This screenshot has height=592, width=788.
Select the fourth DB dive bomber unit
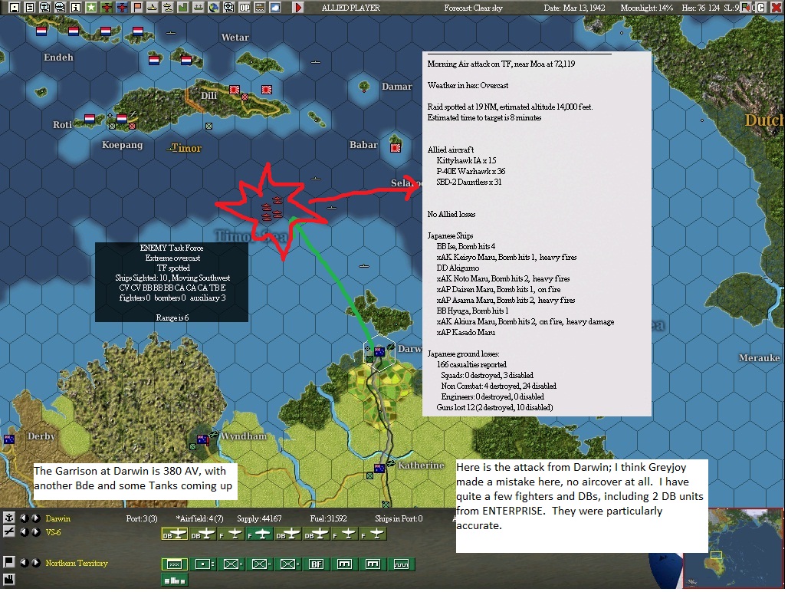(316, 534)
